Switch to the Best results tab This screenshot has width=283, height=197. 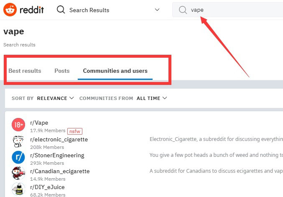[x=25, y=71]
